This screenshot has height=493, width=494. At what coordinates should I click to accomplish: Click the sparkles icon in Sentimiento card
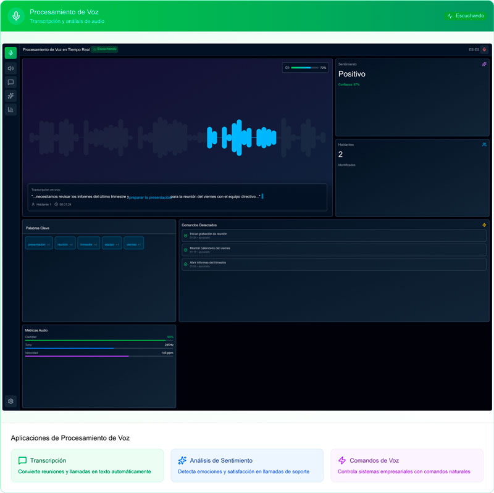484,64
